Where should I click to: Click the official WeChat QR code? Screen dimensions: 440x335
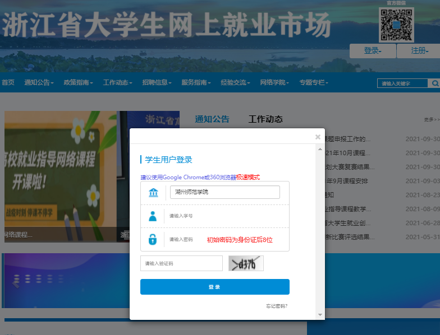click(x=396, y=25)
